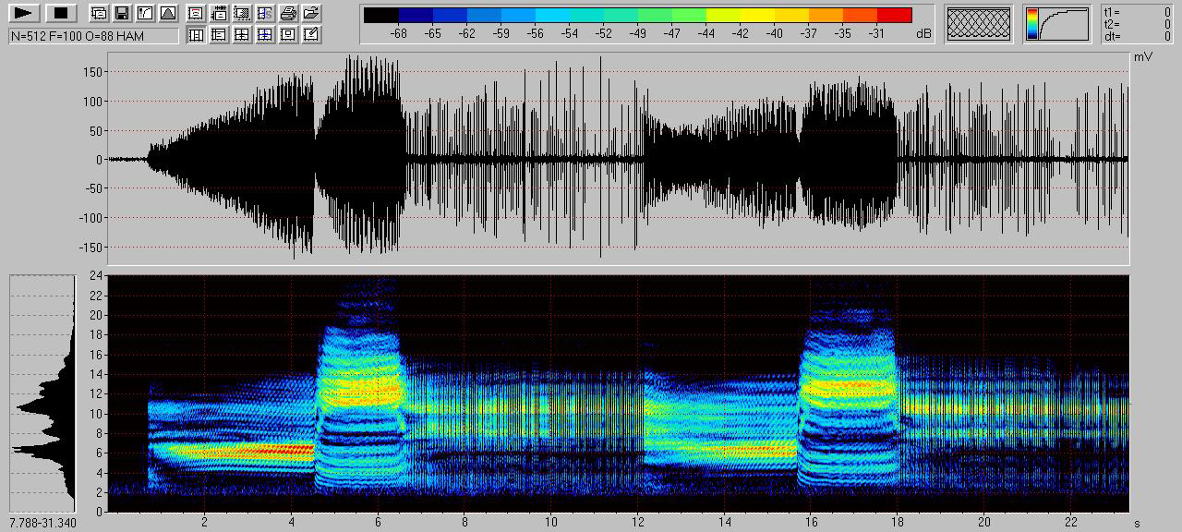Open the curve settings icon beside save

click(x=144, y=13)
